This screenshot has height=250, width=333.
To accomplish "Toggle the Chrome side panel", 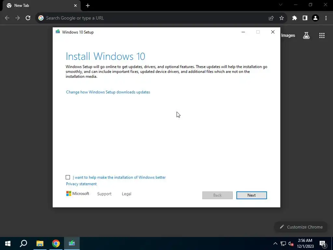I will [x=305, y=18].
